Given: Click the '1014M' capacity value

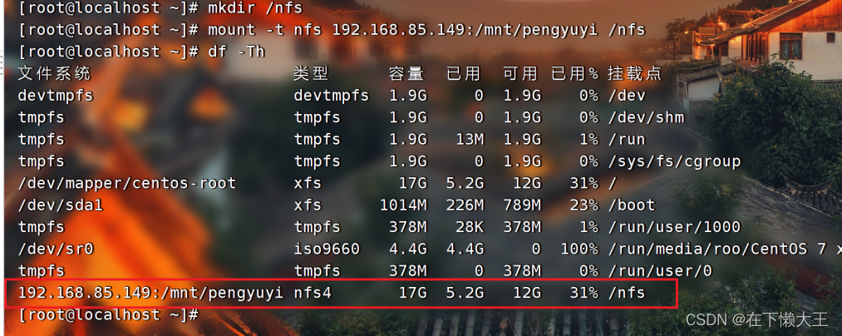Looking at the screenshot, I should click(403, 205).
